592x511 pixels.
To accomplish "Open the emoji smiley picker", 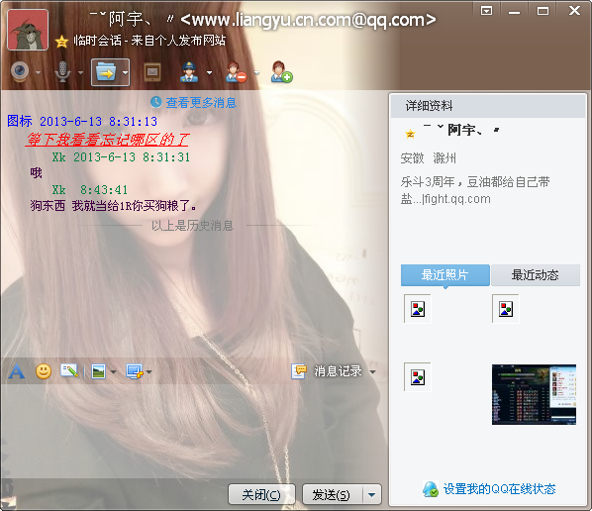I will point(44,371).
